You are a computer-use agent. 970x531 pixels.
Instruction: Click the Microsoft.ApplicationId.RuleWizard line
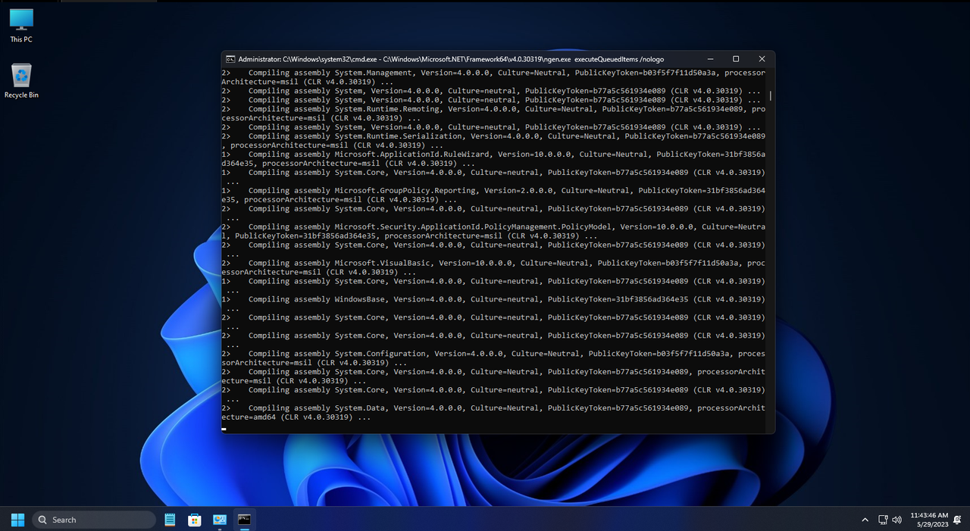pos(493,159)
